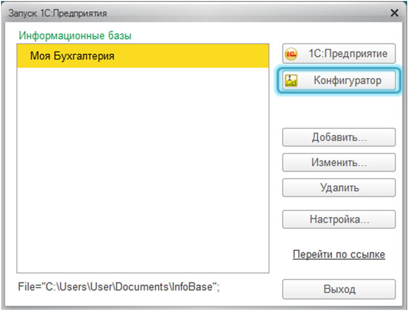This screenshot has height=311, width=409.
Task: Close the Запуск 1С:Предприятия window
Action: [x=394, y=13]
